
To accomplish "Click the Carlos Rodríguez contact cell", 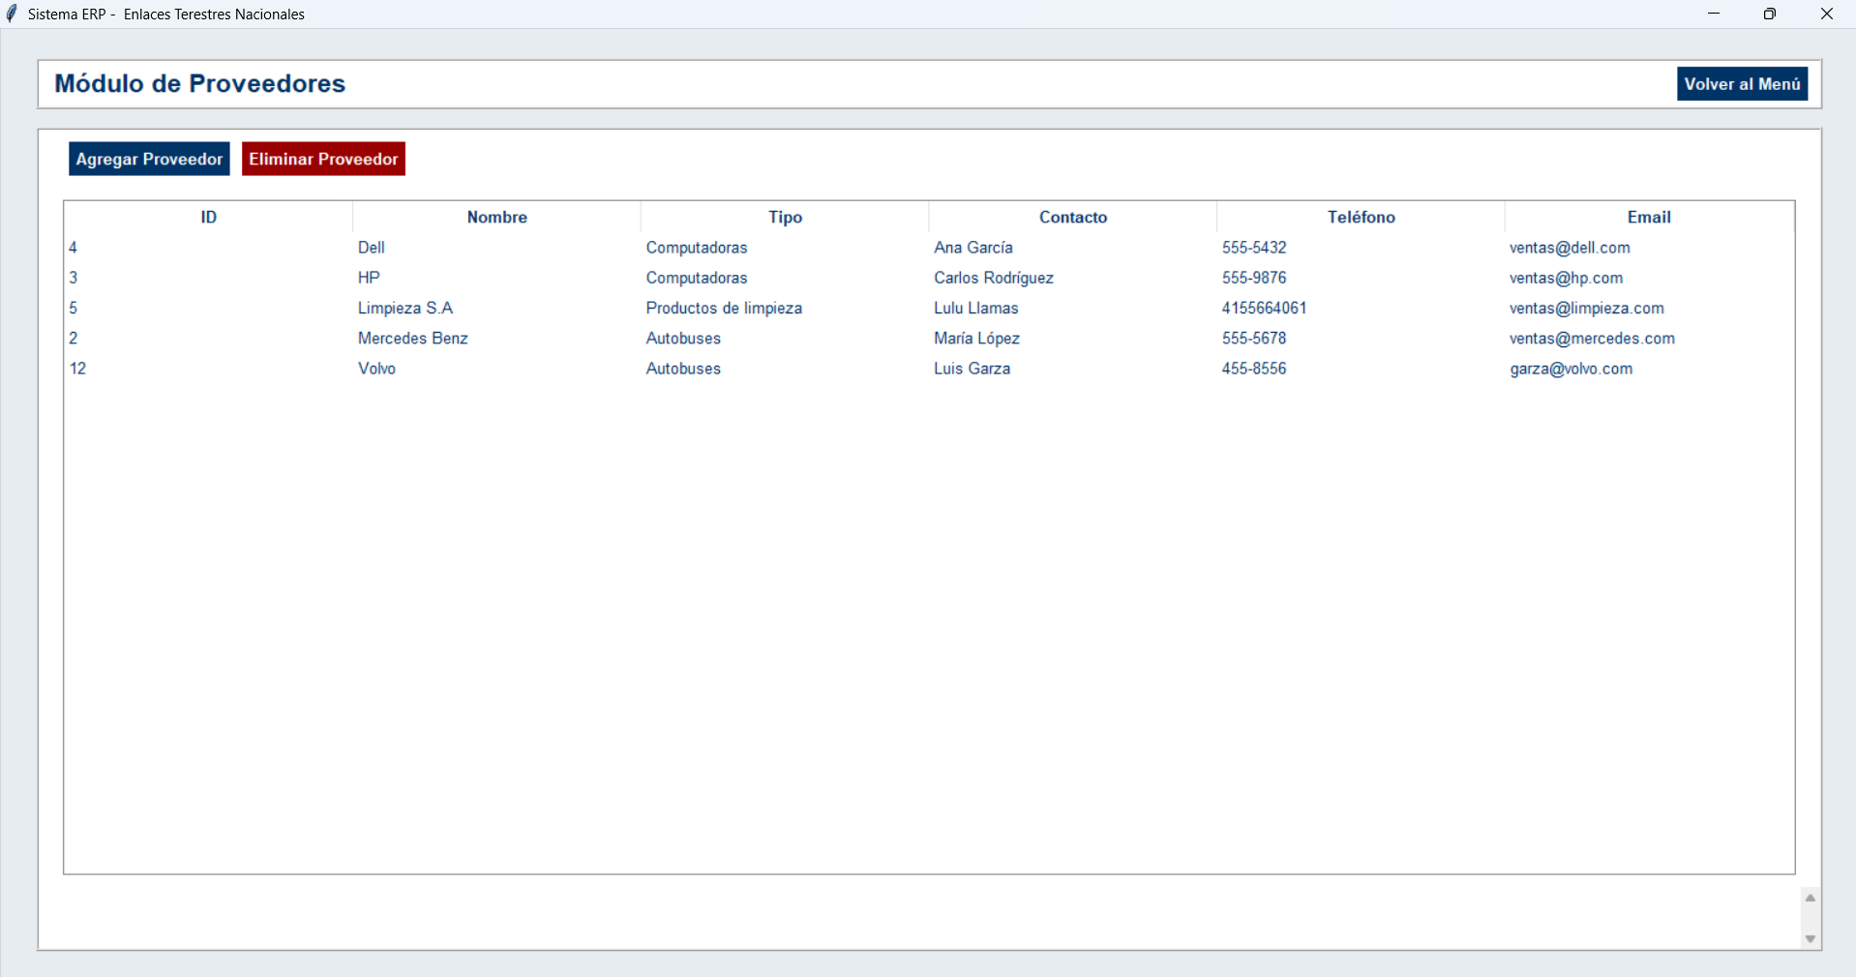I will (x=994, y=278).
